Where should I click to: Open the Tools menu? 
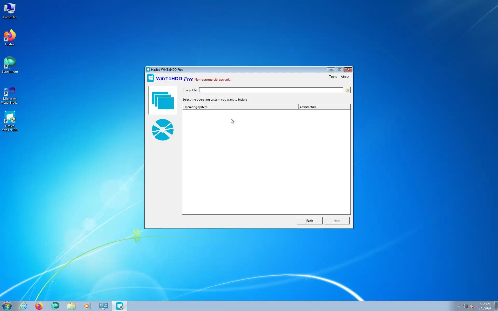(333, 77)
